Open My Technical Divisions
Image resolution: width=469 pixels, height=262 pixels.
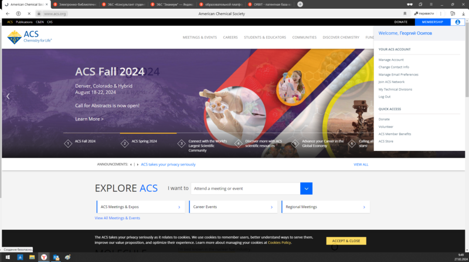(395, 89)
